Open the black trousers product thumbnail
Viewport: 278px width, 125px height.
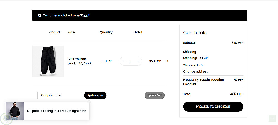pyautogui.click(x=48, y=61)
